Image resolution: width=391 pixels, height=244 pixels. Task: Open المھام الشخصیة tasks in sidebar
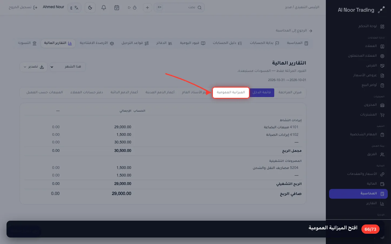[358, 134]
